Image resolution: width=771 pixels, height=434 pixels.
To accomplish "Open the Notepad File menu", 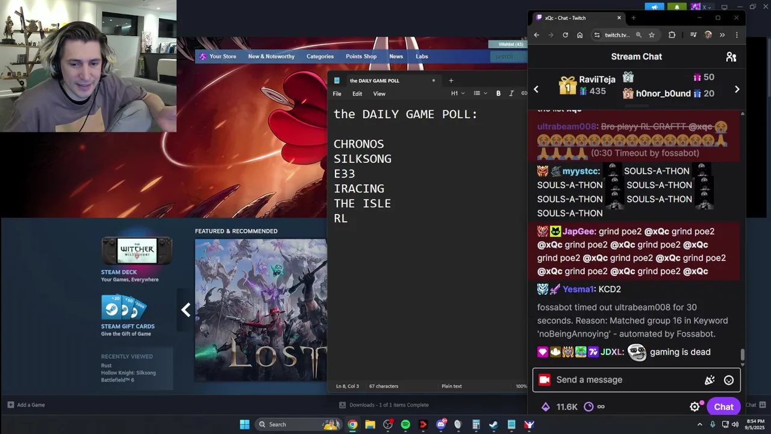I will (337, 93).
